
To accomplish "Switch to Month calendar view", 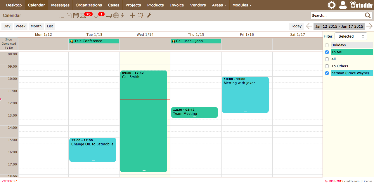I will pos(36,26).
